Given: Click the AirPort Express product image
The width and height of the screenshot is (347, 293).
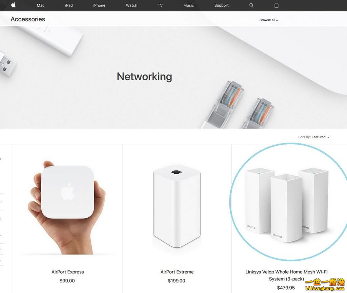Looking at the screenshot, I should coord(67,207).
